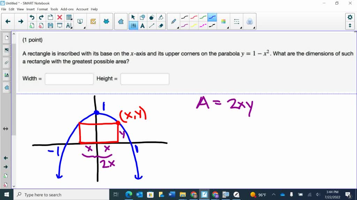Viewport: 357px width, 200px height.
Task: Insert a table
Action: click(x=69, y=17)
